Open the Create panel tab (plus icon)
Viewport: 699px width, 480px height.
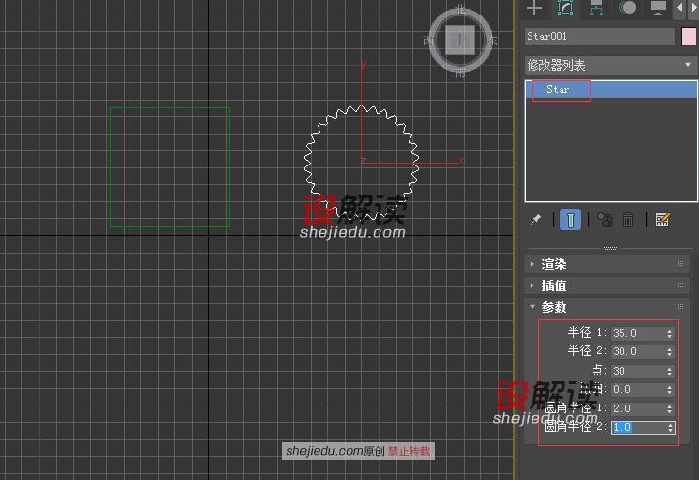click(534, 9)
